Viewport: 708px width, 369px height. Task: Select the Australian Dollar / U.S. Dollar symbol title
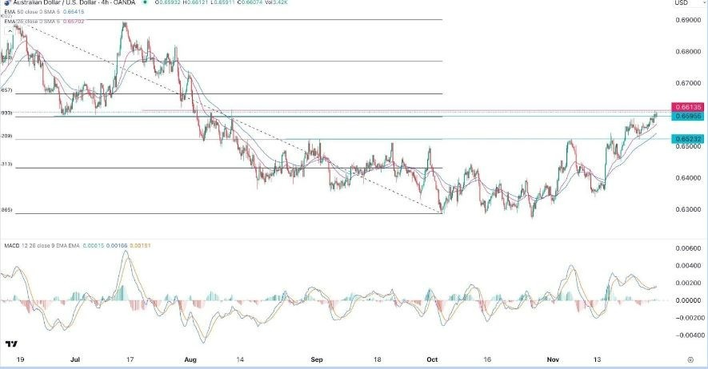coord(74,2)
